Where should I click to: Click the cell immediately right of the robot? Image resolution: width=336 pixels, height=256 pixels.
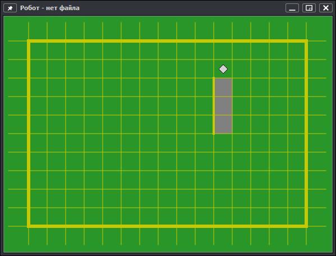(242, 69)
